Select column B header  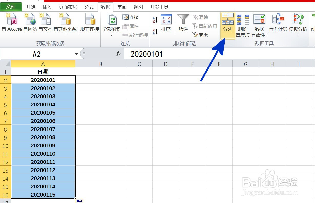tap(101, 64)
